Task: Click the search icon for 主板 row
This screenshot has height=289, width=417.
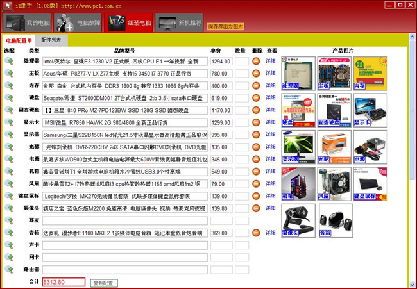Action: coord(9,74)
